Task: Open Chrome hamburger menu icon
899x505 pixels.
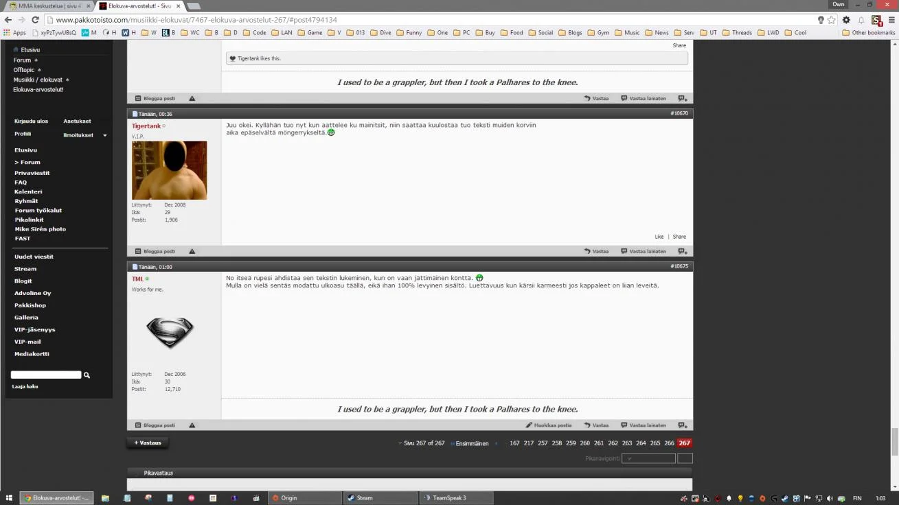Action: coord(891,20)
